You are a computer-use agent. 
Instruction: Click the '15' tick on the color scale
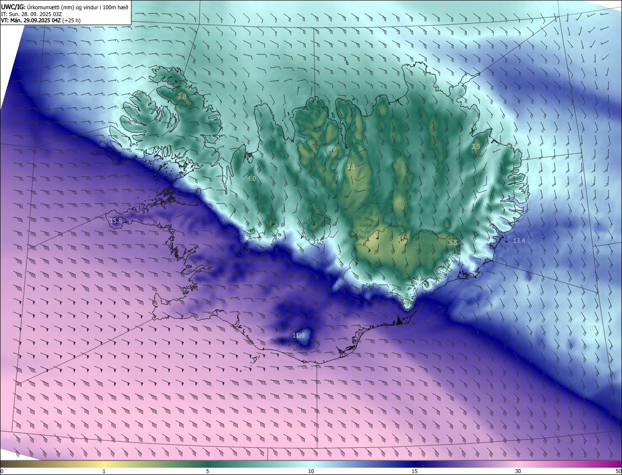[x=415, y=471]
